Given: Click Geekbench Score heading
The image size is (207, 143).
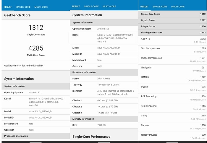Looking at the screenshot, I should (17, 15).
